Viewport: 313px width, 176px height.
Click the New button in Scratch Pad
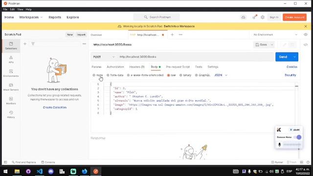tap(70, 35)
